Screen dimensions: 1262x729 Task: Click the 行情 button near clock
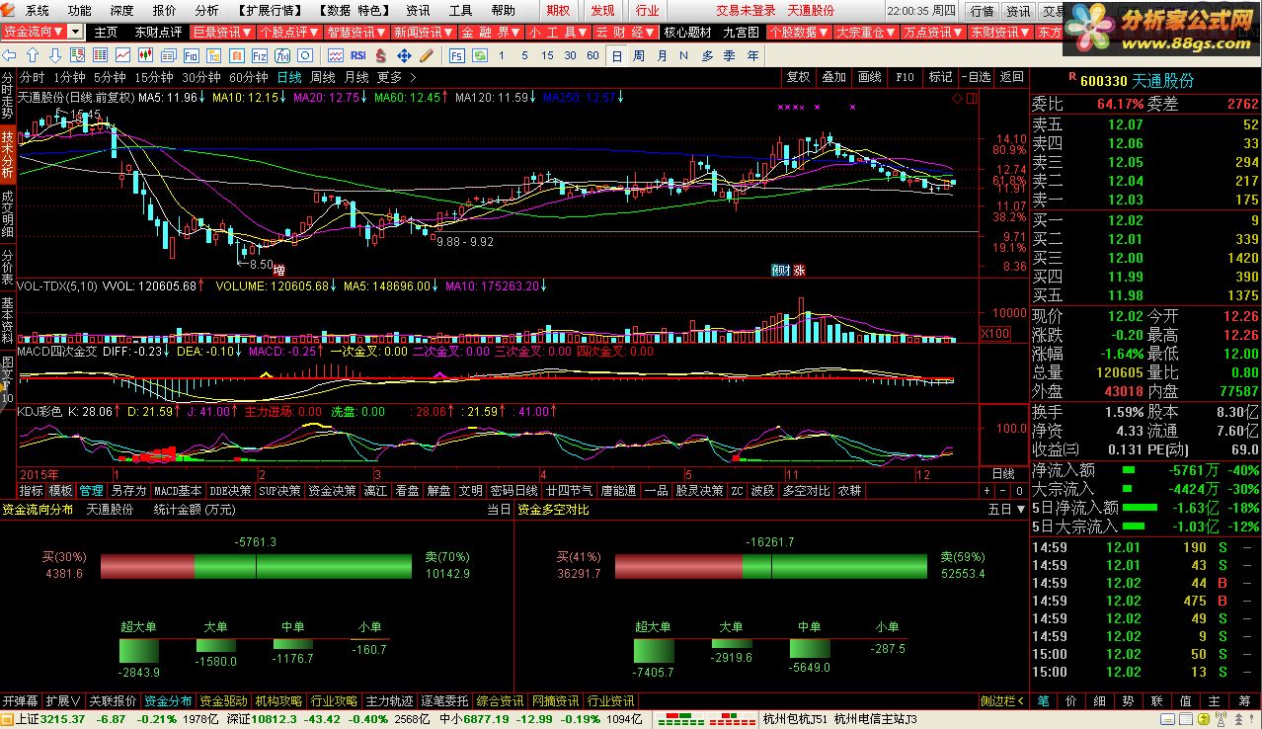[982, 11]
